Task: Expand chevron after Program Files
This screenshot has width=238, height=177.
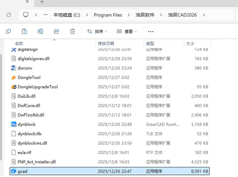Action: pos(129,15)
